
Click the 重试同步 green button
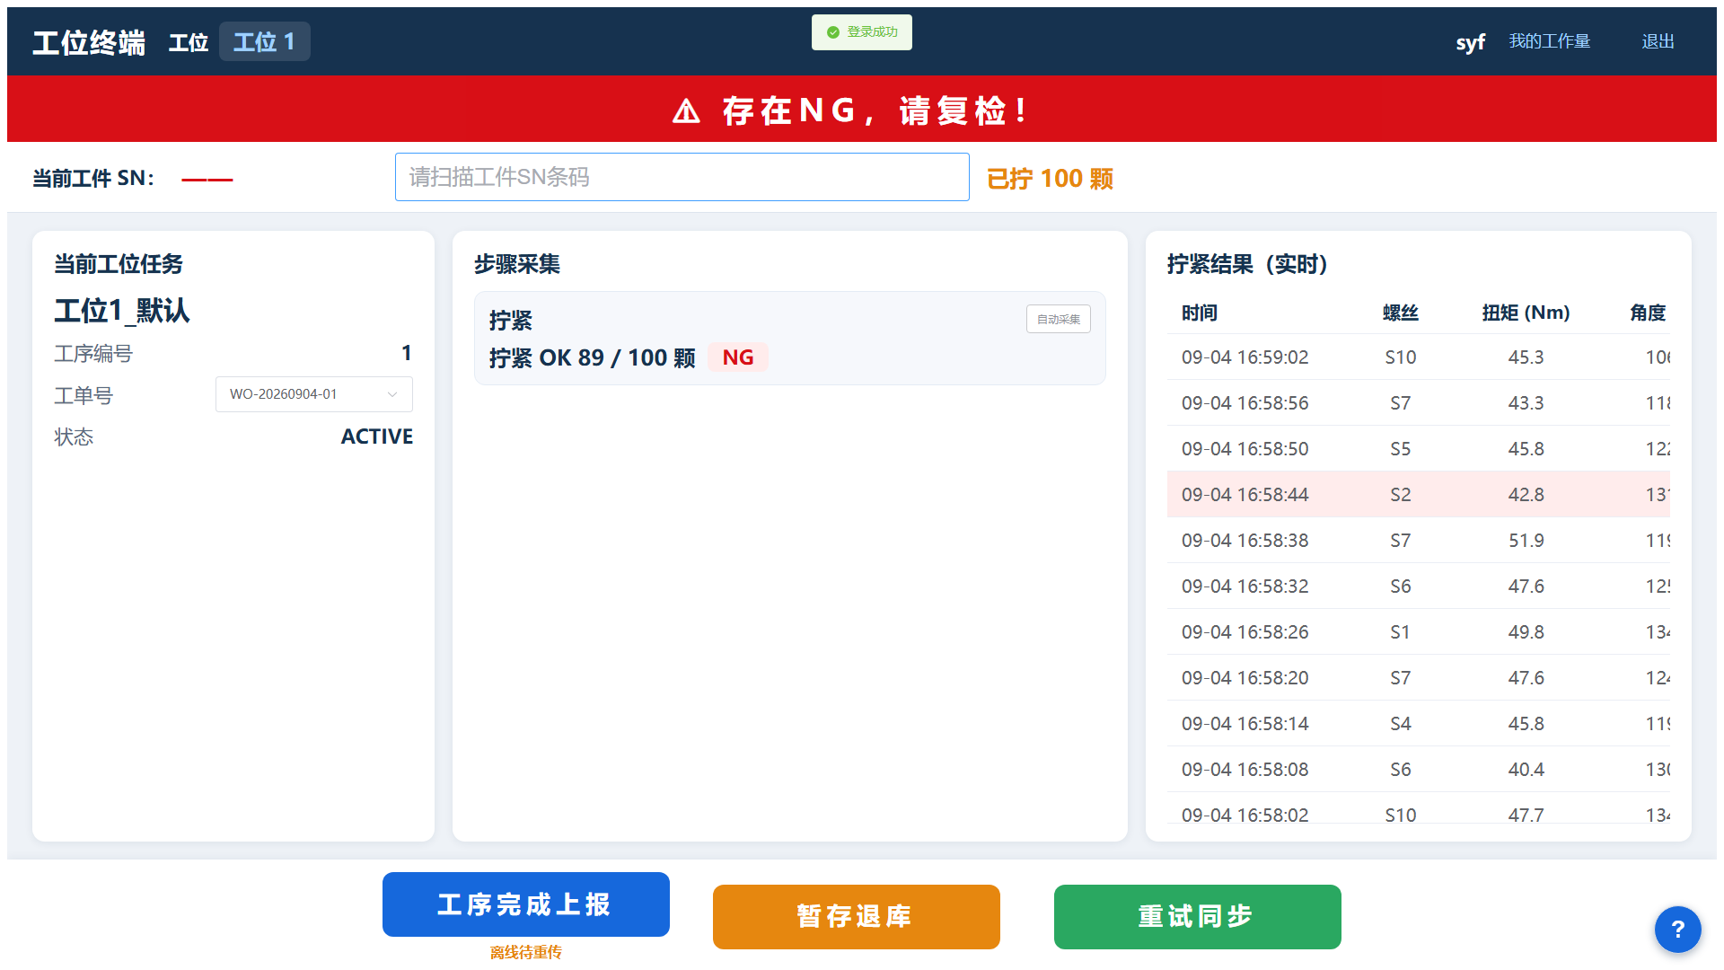(1198, 917)
